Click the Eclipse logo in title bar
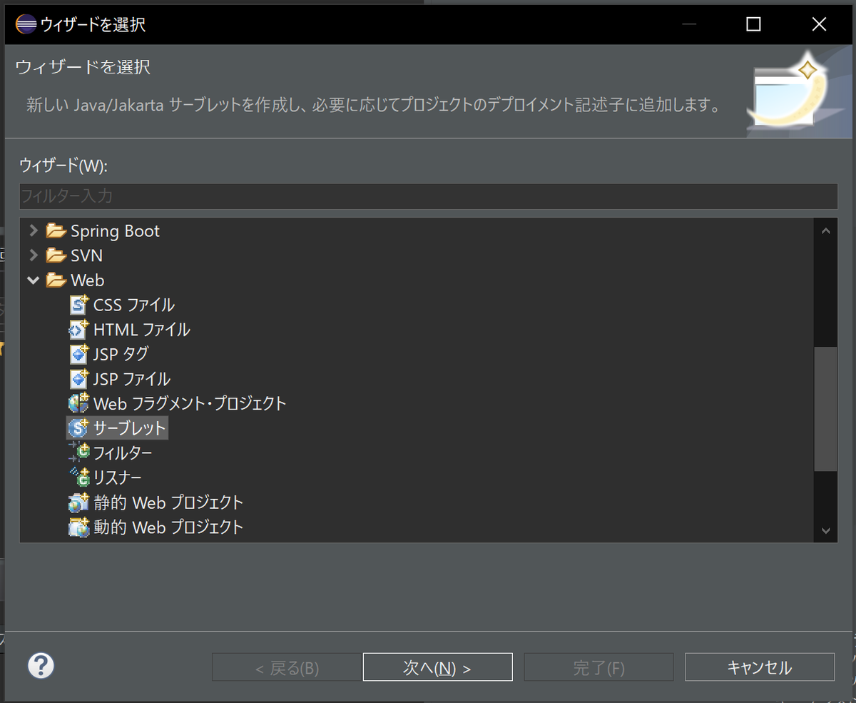 point(24,24)
